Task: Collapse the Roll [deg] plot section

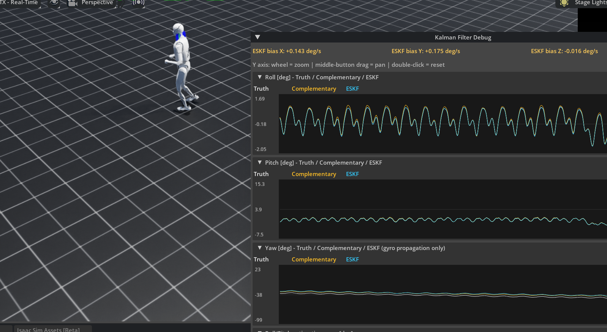Action: pyautogui.click(x=260, y=77)
